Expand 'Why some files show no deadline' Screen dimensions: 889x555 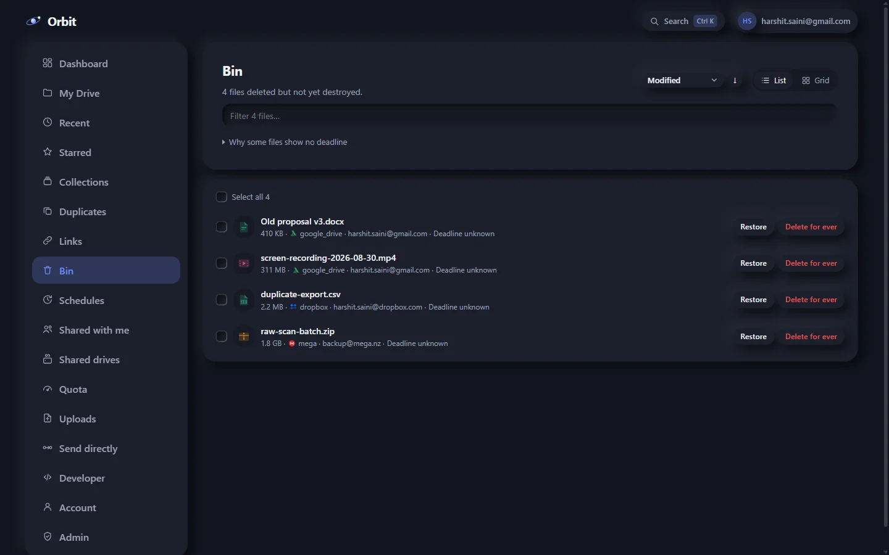point(285,142)
